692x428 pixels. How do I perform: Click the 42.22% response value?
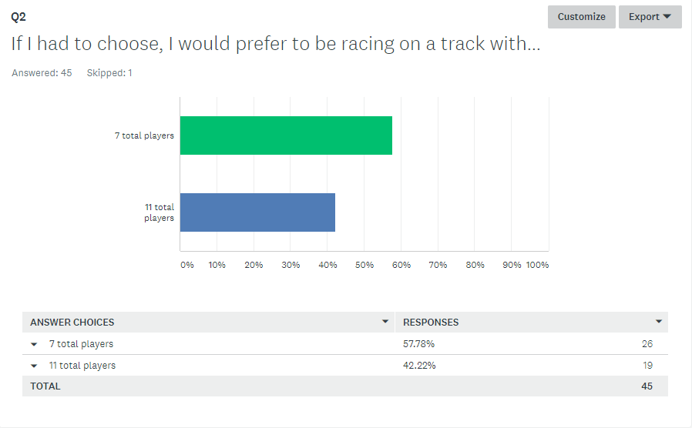[x=419, y=366]
